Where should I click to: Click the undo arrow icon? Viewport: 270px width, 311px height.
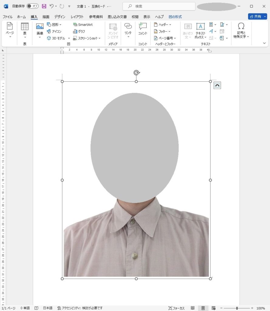[x=52, y=6]
